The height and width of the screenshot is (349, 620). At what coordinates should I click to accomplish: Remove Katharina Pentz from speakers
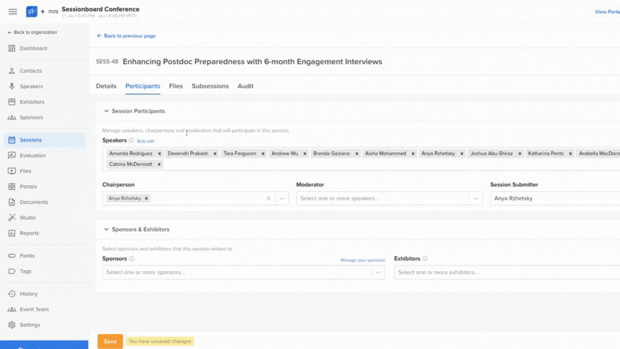pos(570,153)
